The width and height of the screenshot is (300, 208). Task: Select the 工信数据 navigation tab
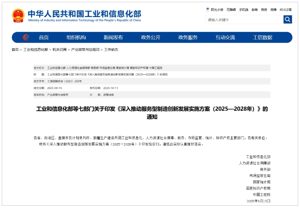(x=263, y=37)
